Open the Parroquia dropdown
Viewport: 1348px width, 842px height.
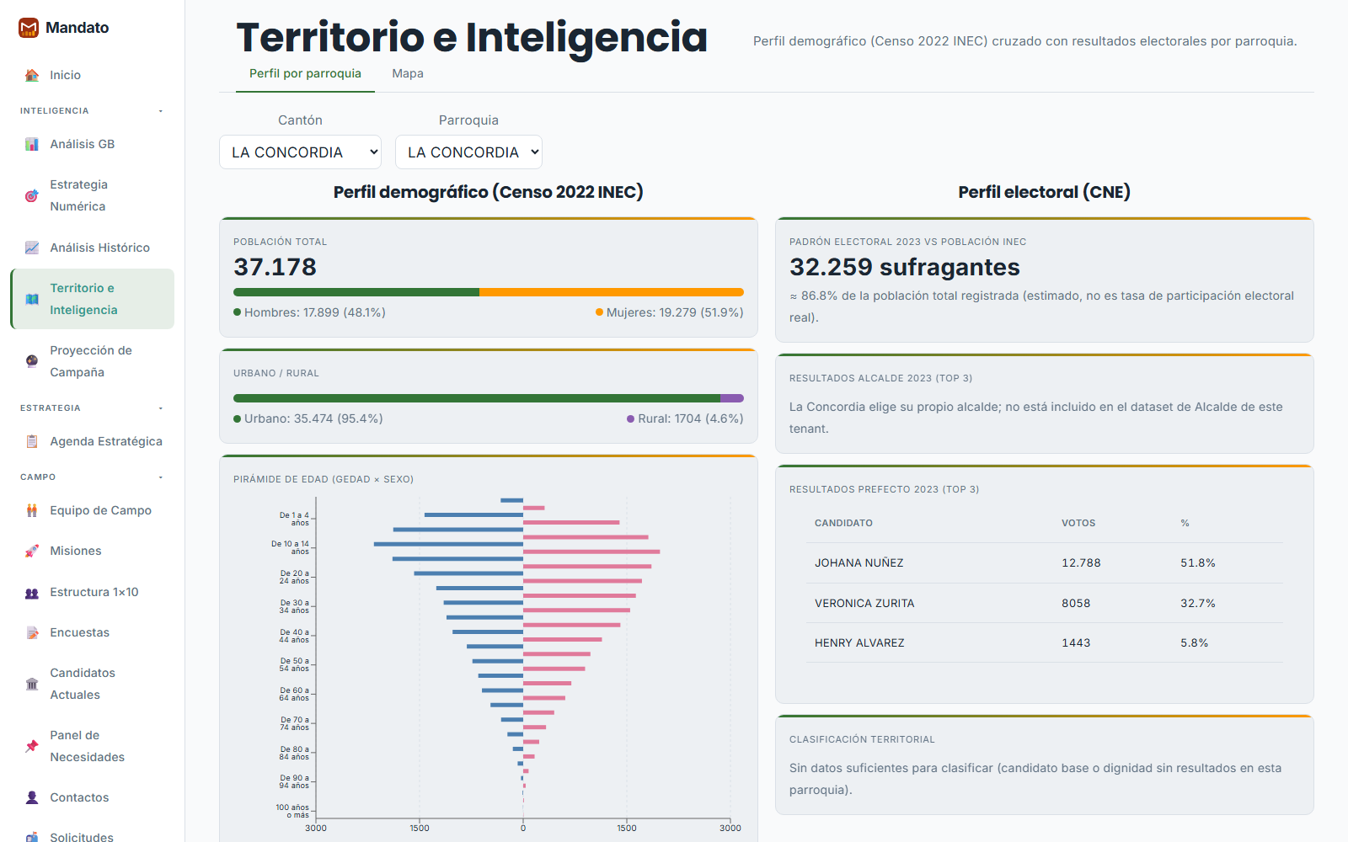point(468,152)
